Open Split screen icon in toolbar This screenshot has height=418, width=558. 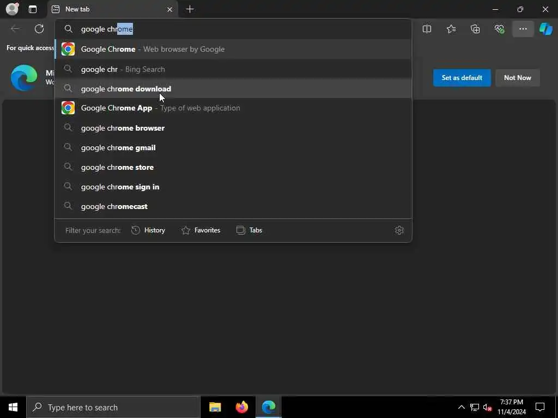pyautogui.click(x=427, y=29)
